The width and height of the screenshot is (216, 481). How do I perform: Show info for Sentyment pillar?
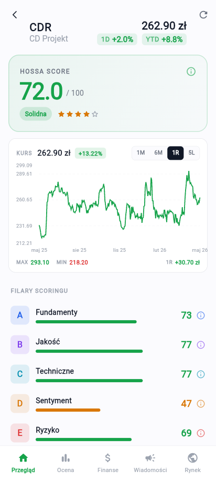pyautogui.click(x=201, y=404)
